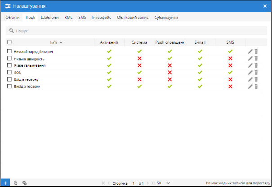Open the Обліковий запис tab
272x187 pixels.
(133, 18)
